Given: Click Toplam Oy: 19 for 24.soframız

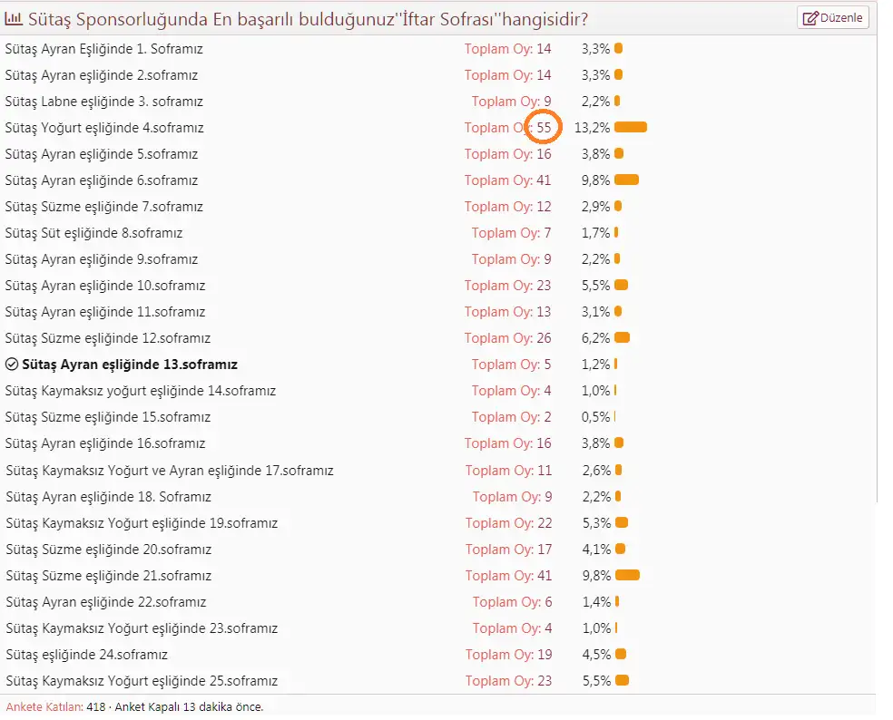Looking at the screenshot, I should [x=508, y=655].
